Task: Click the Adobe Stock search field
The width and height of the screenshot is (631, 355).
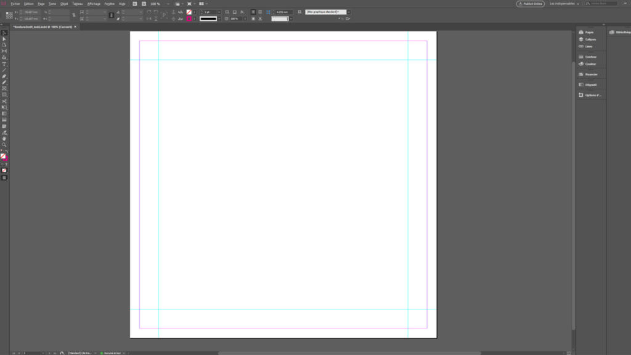Action: point(601,4)
